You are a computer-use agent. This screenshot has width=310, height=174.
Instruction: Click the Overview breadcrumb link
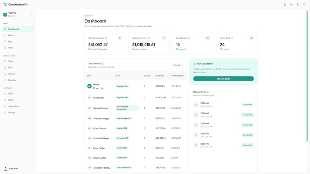(x=89, y=16)
